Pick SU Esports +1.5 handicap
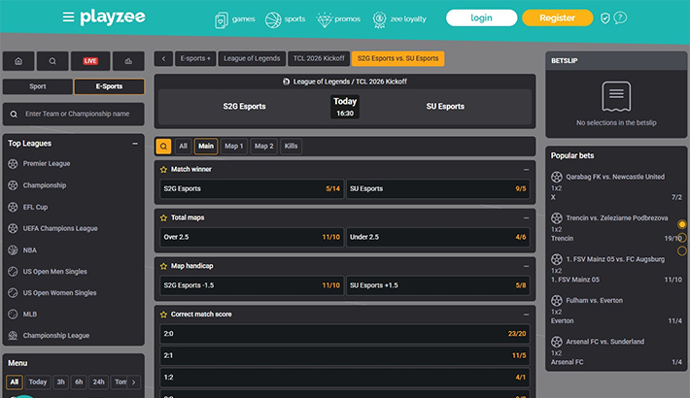The height and width of the screenshot is (398, 690). point(438,285)
